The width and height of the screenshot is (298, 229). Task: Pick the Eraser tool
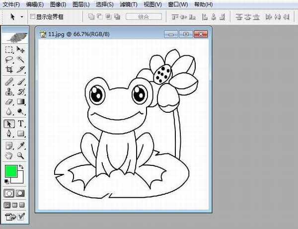(9, 102)
